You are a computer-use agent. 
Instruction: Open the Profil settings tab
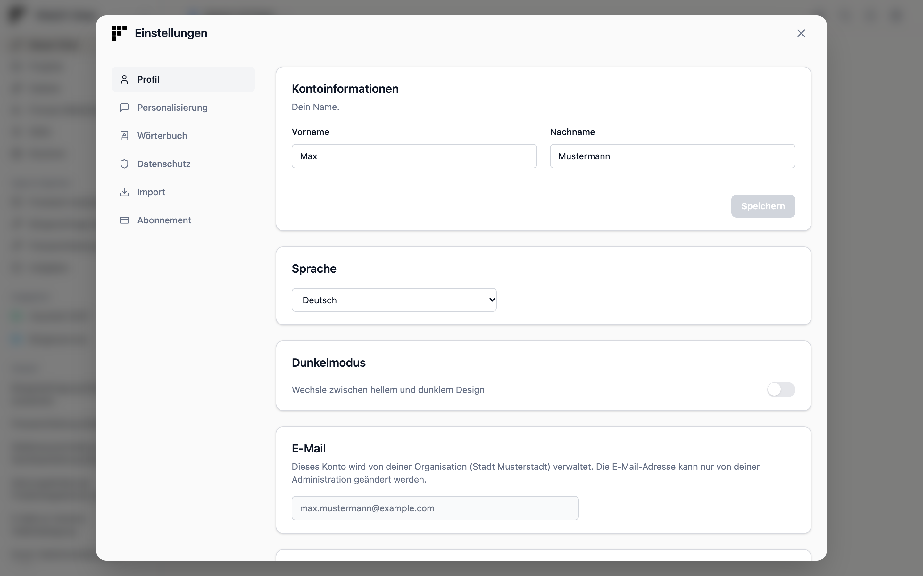coord(183,79)
